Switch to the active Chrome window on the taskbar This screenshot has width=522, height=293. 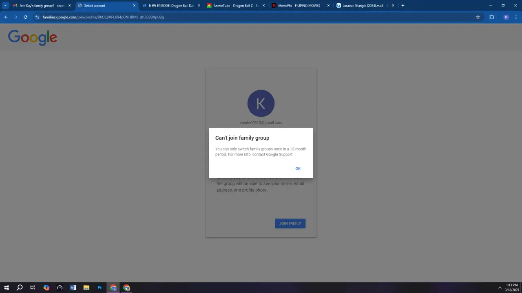point(113,288)
